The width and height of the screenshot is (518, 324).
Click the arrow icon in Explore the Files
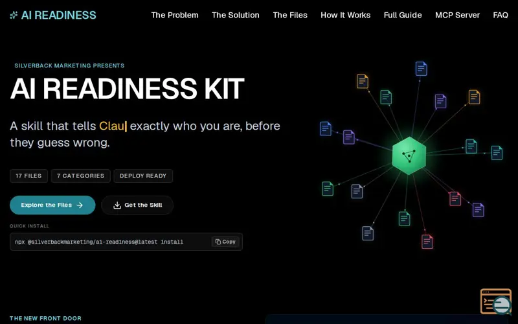coord(80,205)
